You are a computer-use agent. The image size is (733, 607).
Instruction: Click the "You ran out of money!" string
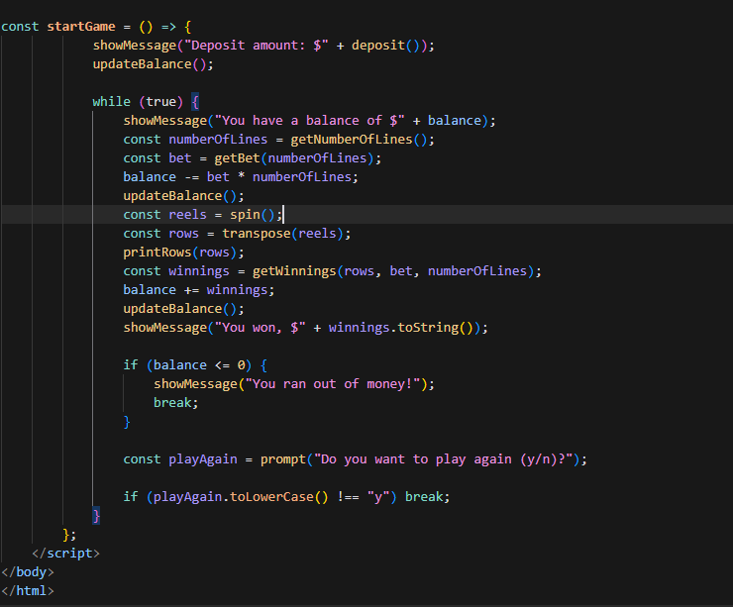(332, 384)
